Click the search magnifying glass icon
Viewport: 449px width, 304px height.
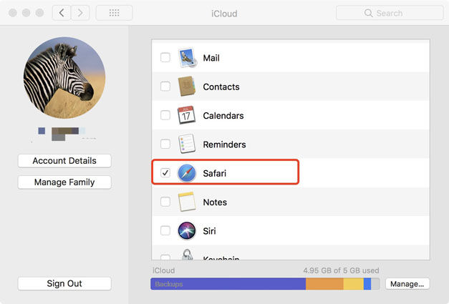click(x=368, y=13)
